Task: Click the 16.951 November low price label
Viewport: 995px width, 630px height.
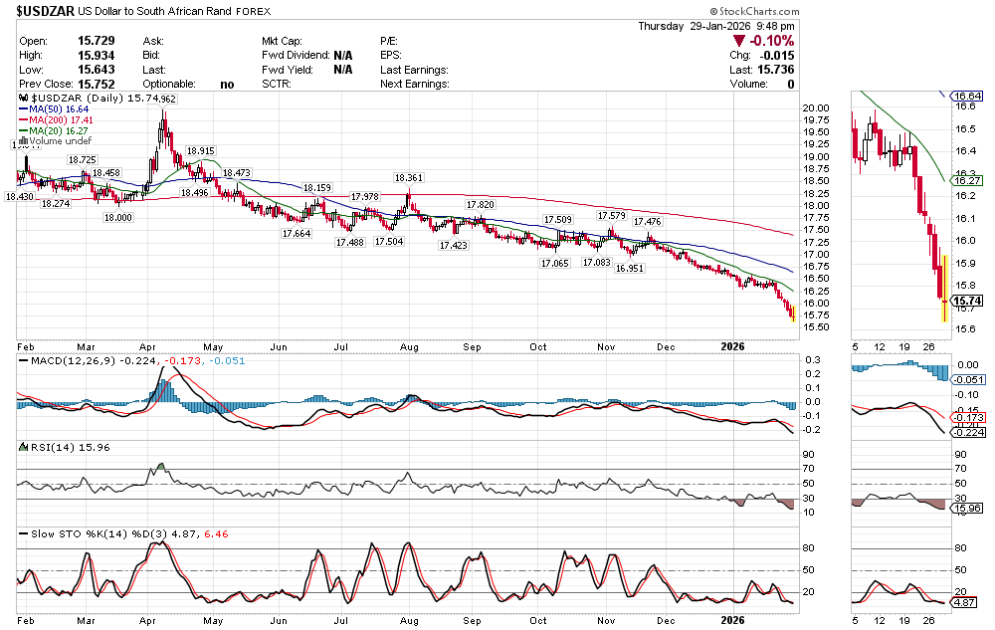Action: point(629,269)
